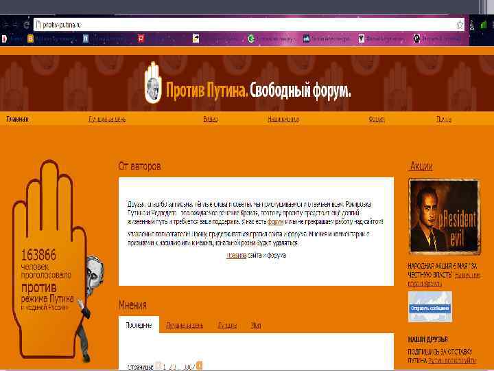Switch to the Лучшие за день opinions tab
The image size is (494, 371).
pos(185,325)
